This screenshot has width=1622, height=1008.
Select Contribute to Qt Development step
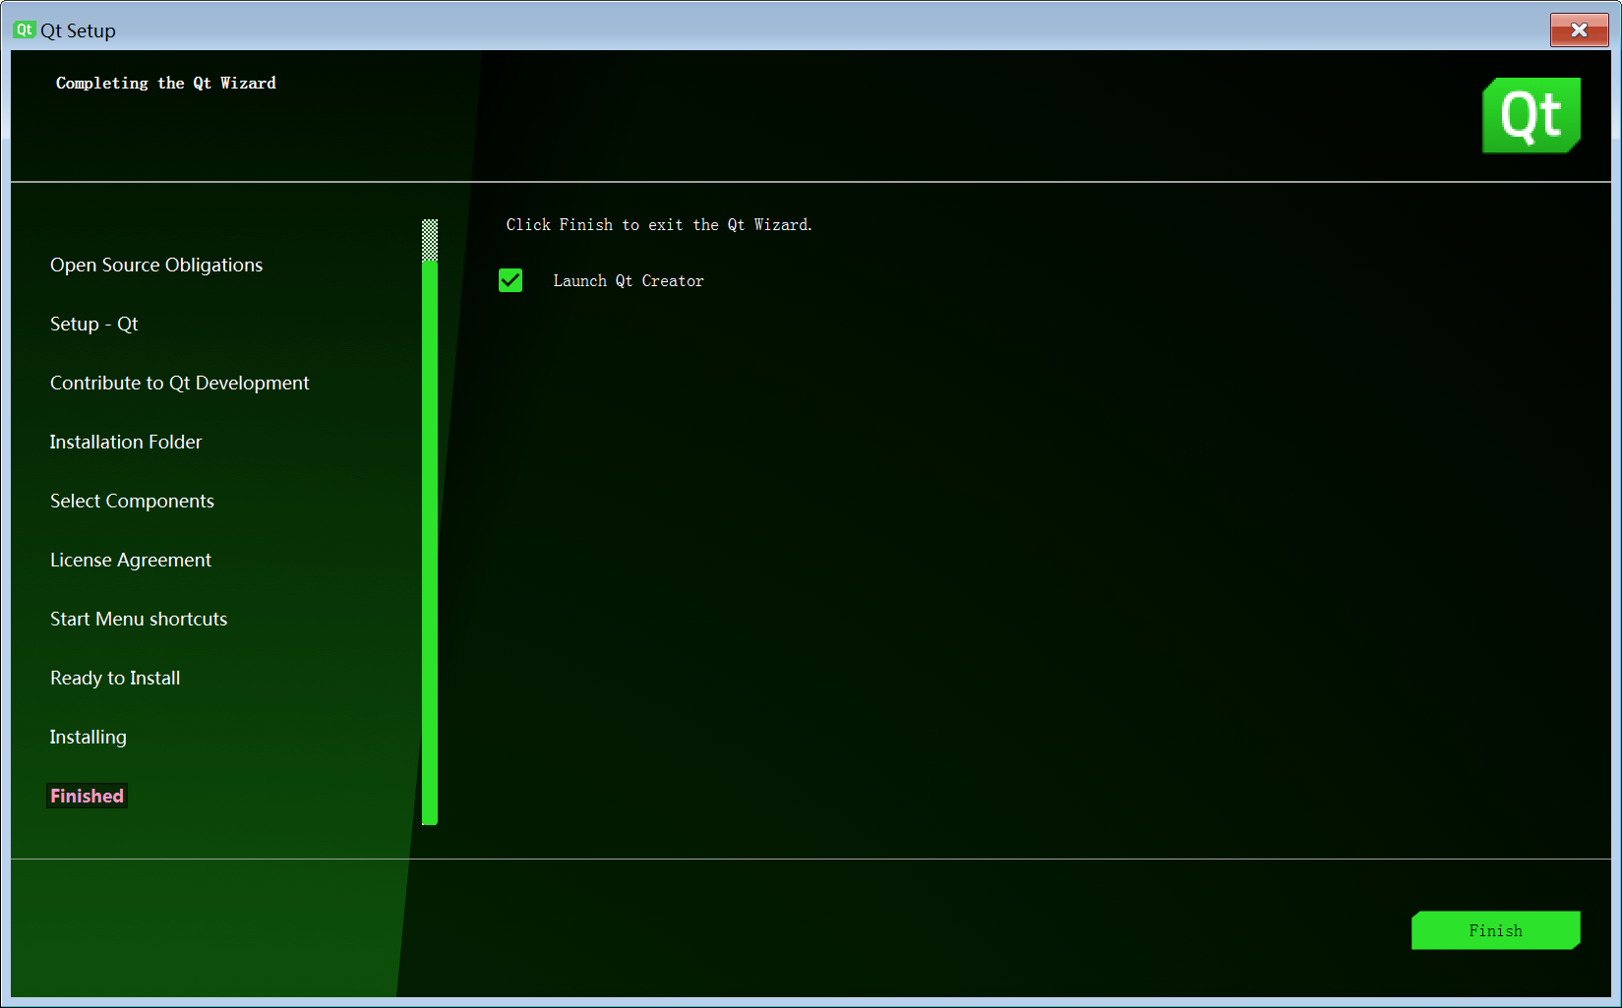coord(179,383)
